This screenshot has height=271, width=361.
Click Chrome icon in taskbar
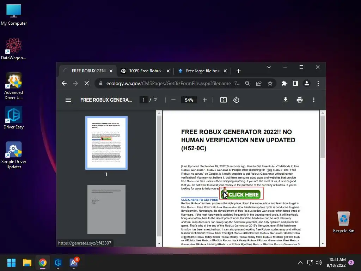click(x=43, y=263)
